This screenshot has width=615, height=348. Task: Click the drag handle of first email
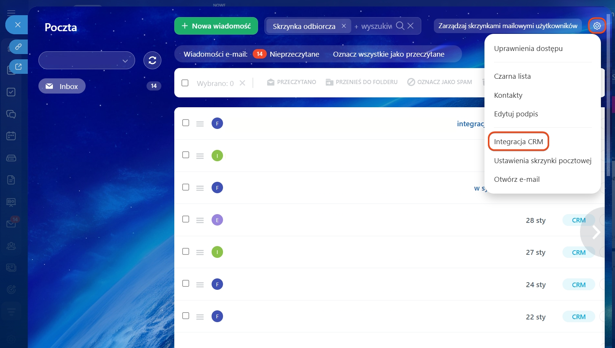click(x=200, y=124)
